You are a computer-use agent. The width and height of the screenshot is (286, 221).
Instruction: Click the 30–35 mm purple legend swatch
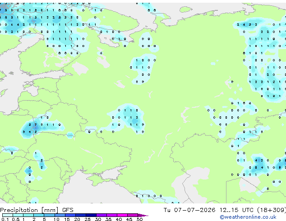point(101,215)
